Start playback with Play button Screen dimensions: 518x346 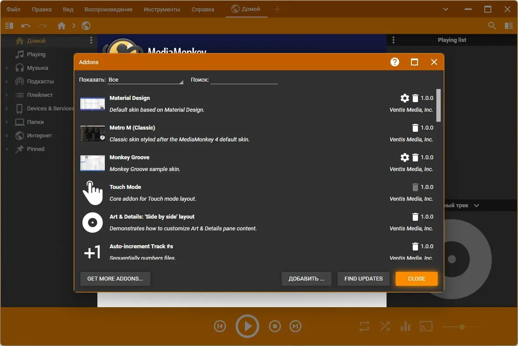coord(247,326)
